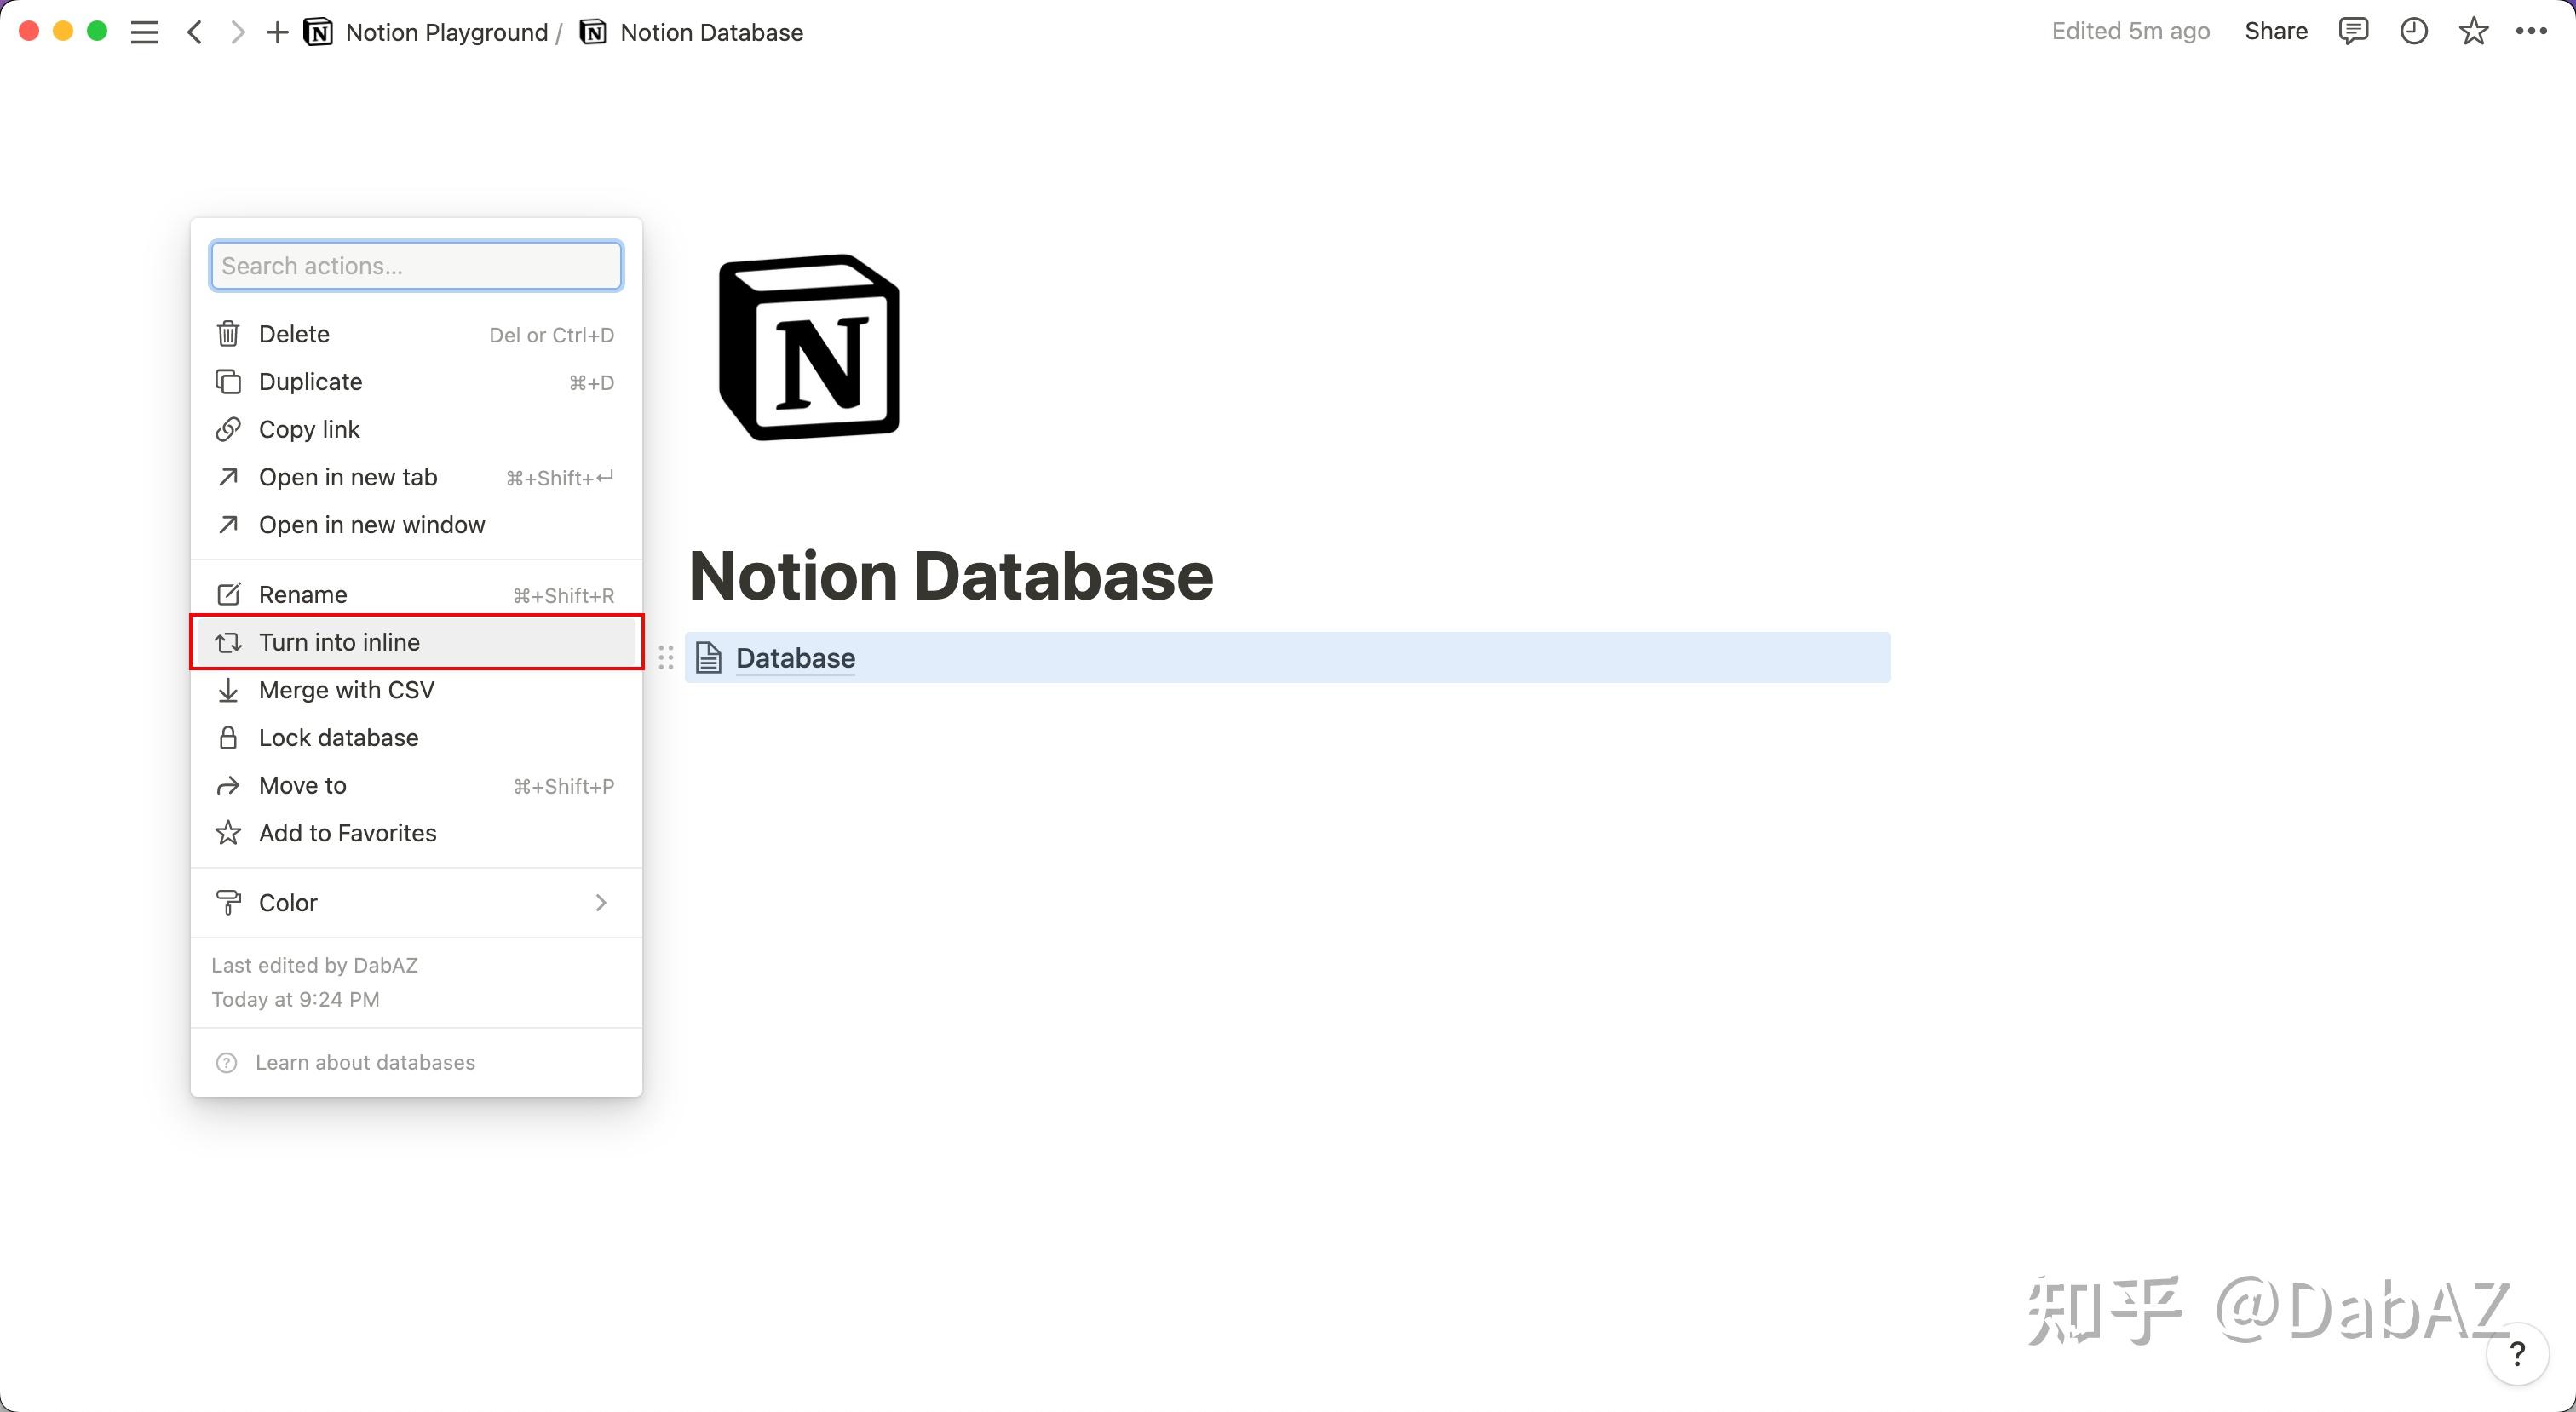View page update history via clock icon
Image resolution: width=2576 pixels, height=1412 pixels.
(x=2414, y=31)
